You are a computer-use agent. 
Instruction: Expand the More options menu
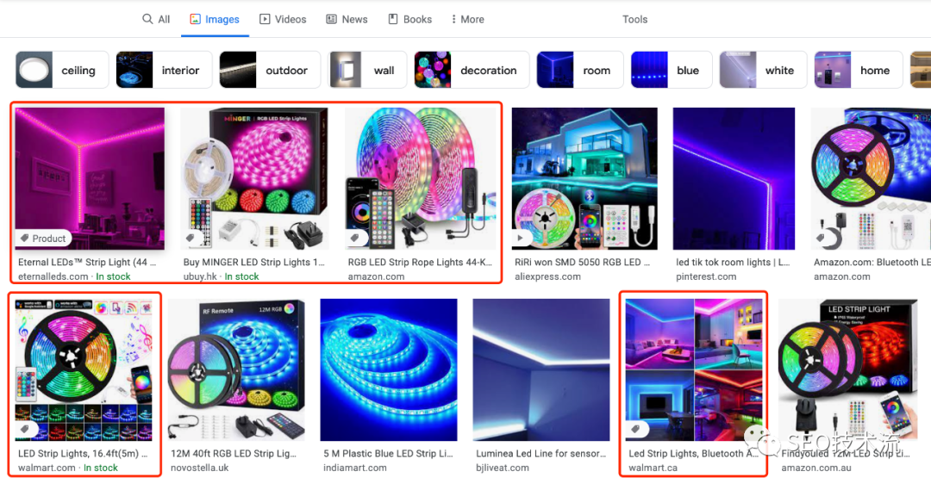pyautogui.click(x=467, y=19)
